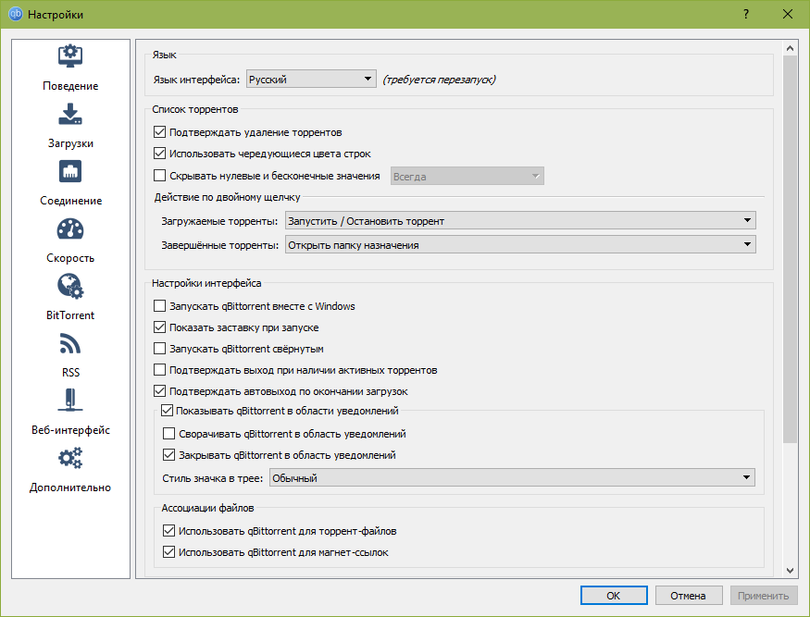Close the Настройки dialog window
This screenshot has height=617, width=810.
787,14
